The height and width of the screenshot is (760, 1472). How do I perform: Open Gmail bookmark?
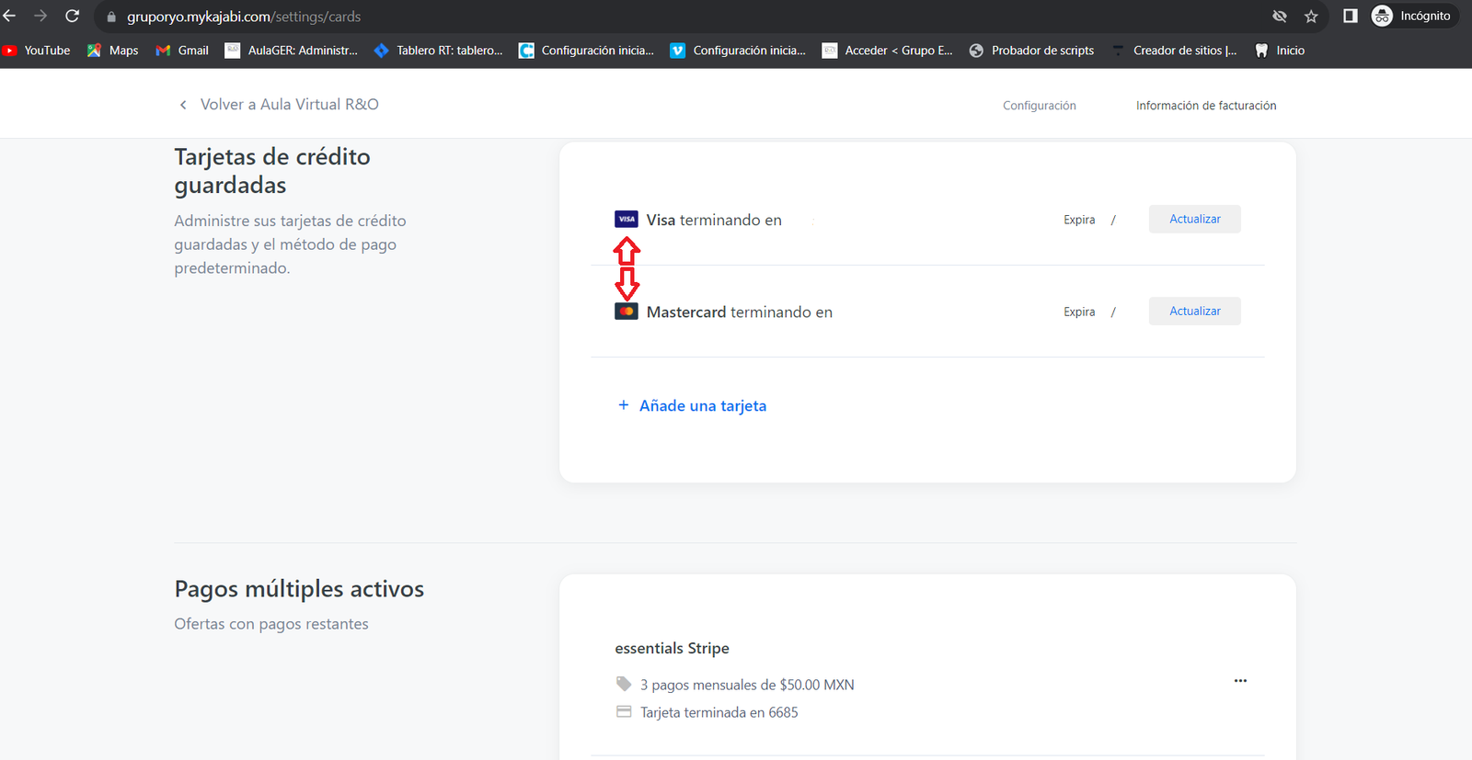pyautogui.click(x=183, y=51)
